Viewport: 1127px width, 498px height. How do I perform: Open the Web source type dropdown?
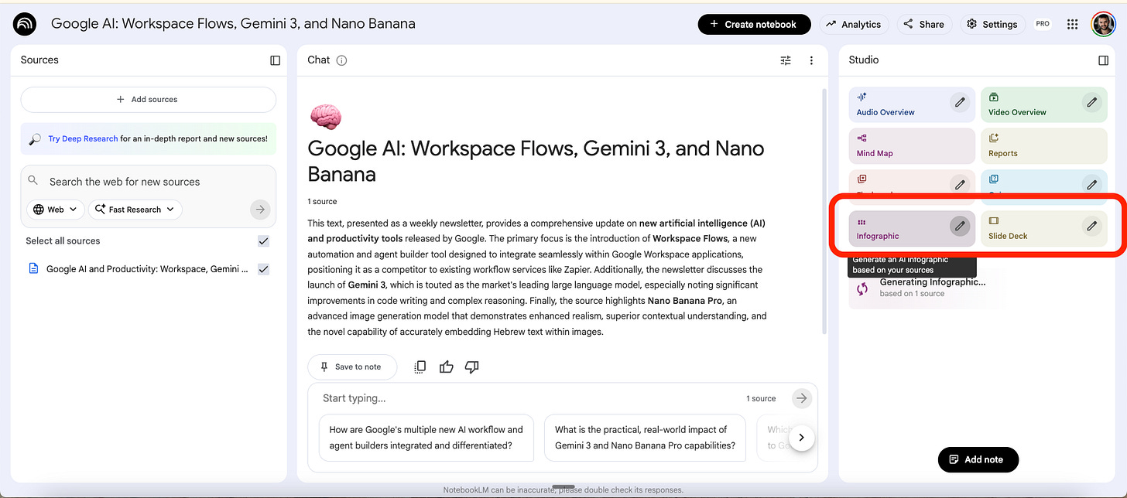56,210
